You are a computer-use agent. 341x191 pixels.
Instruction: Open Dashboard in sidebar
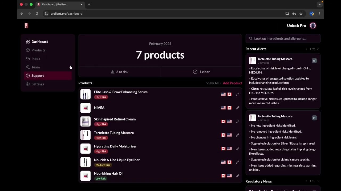click(48, 42)
